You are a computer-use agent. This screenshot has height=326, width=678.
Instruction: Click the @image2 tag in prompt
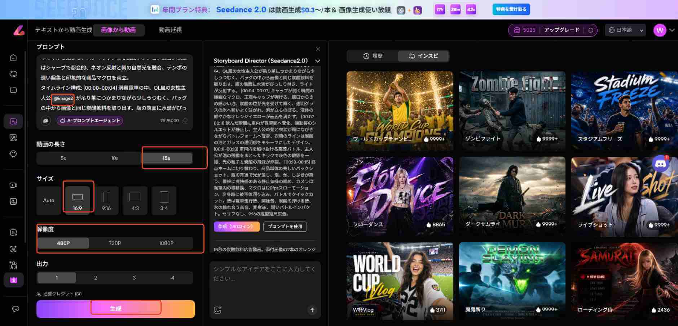(63, 98)
